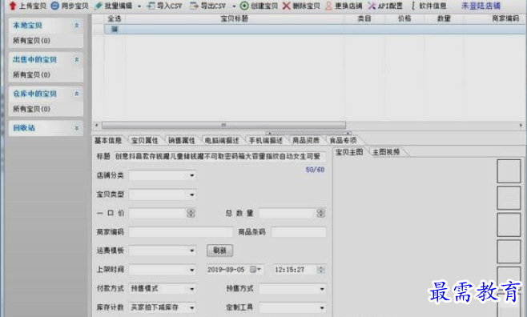Switch to the 主图视频 tab

click(387, 152)
